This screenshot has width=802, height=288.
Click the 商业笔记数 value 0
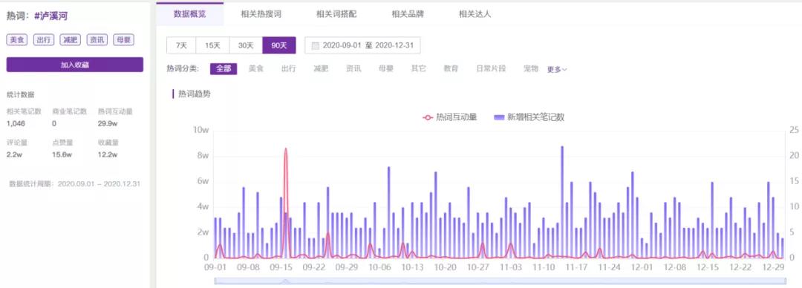[54, 123]
